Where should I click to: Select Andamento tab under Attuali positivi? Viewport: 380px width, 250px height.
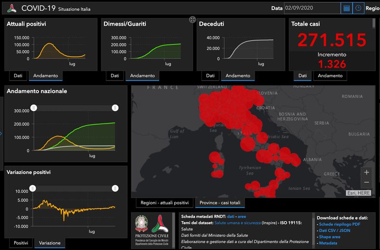coord(46,75)
